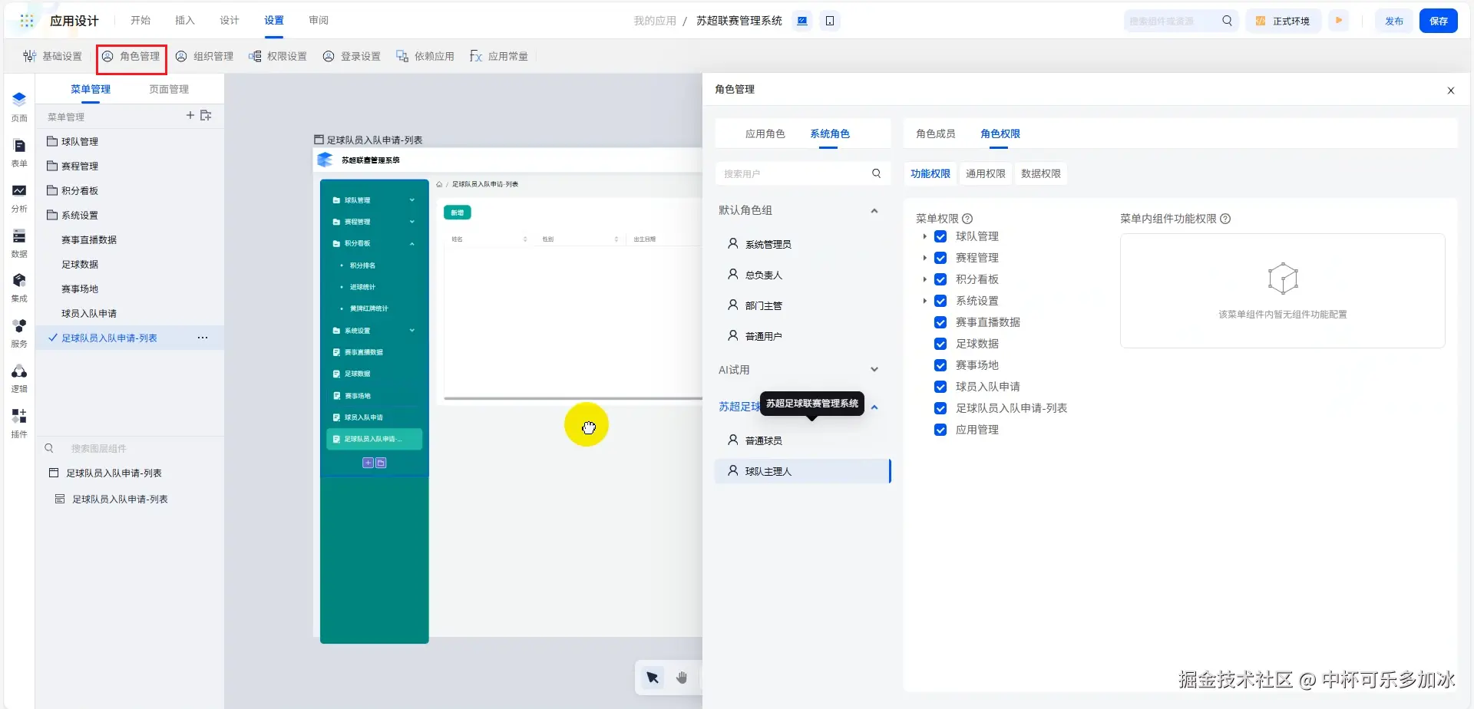Switch to 角色成员 tab
Screen dimensions: 1474x709
coord(936,134)
